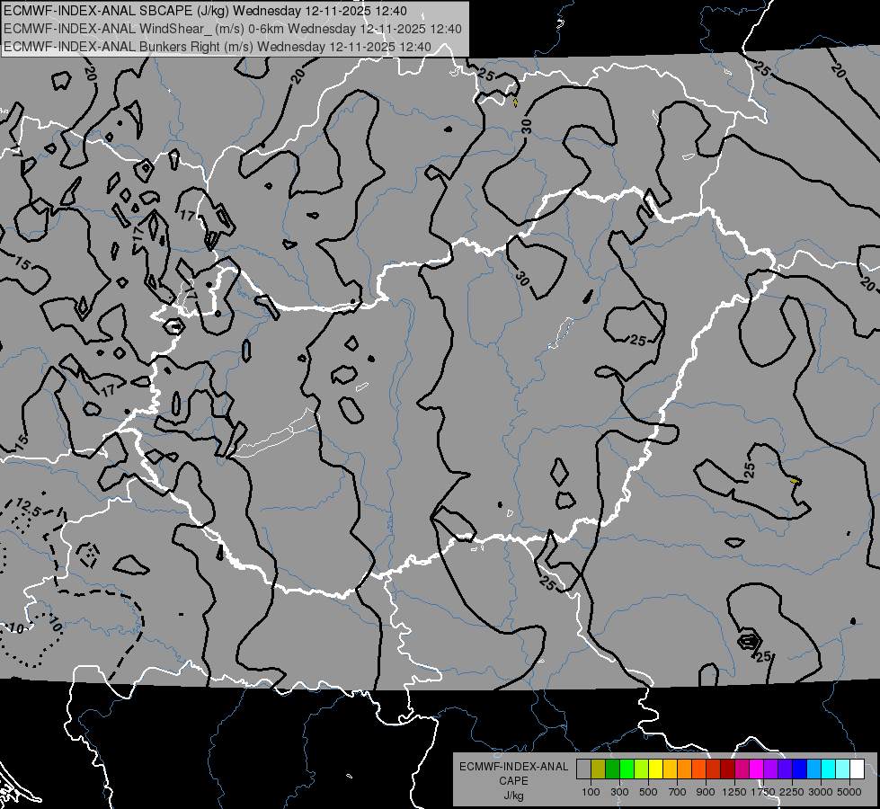Click the Bunkers Right (m/s) title line
This screenshot has width=880, height=809.
(218, 47)
